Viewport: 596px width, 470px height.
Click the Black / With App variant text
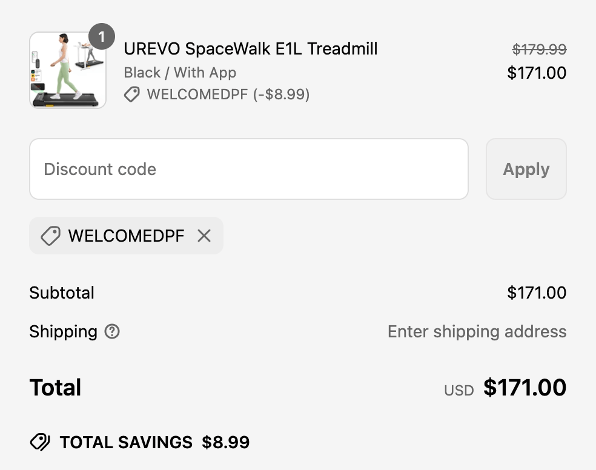pos(180,73)
